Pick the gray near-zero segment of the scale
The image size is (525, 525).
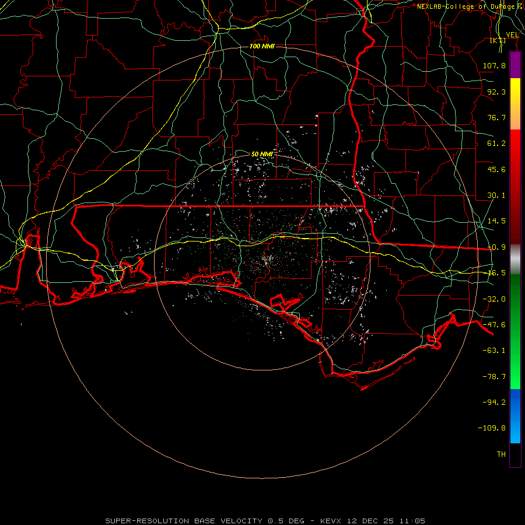click(x=515, y=259)
